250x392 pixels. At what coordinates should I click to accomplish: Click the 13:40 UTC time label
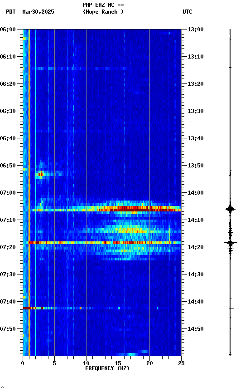(x=196, y=138)
